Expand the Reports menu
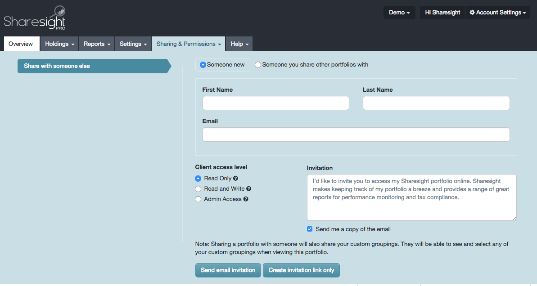537x286 pixels. (x=97, y=44)
